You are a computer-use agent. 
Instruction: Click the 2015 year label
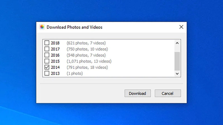(55, 61)
